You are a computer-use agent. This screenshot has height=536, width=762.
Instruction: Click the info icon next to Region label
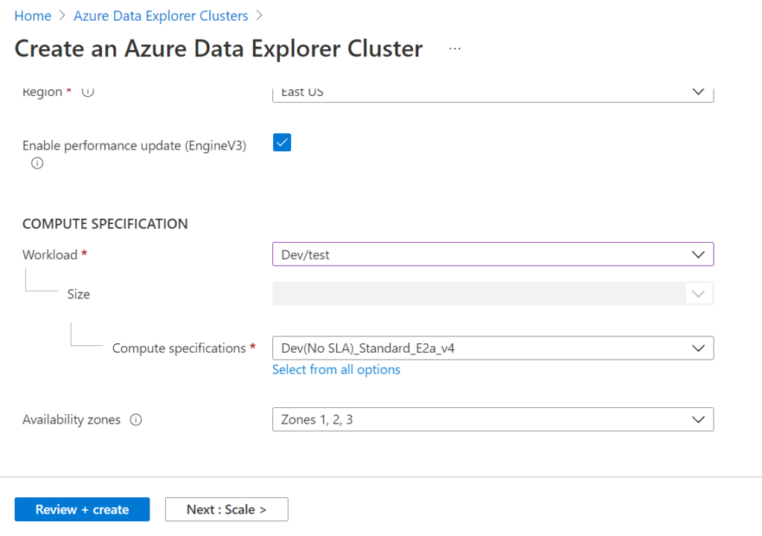click(x=87, y=92)
